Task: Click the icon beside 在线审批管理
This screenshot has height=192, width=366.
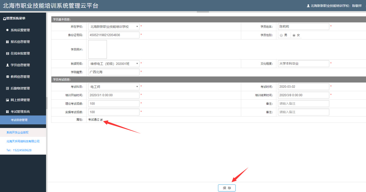Action: 8,53
